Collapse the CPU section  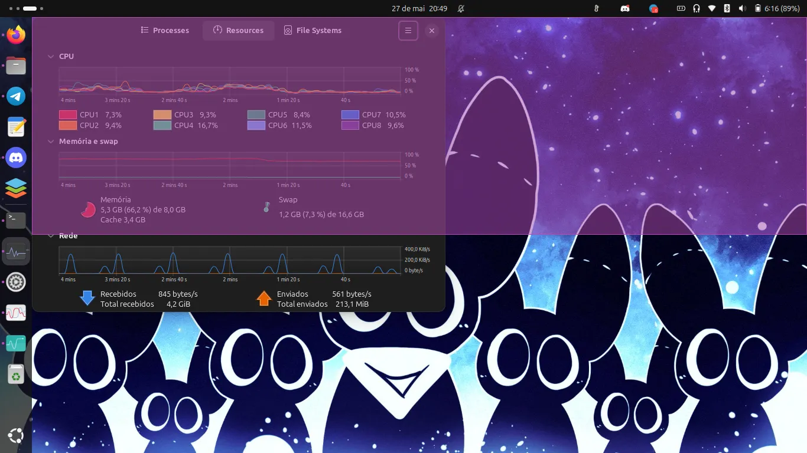tap(51, 57)
